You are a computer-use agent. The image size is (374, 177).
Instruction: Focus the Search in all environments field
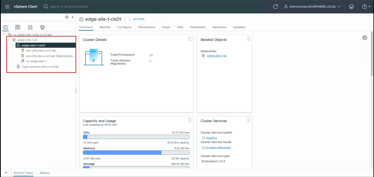pyautogui.click(x=69, y=7)
